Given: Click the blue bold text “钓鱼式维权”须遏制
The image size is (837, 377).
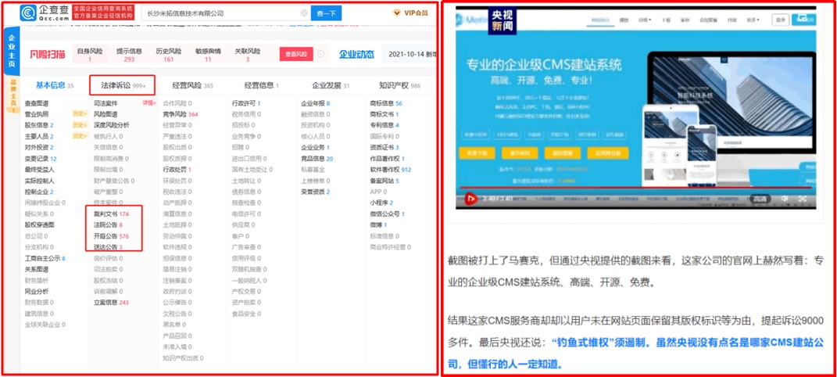Looking at the screenshot, I should pyautogui.click(x=597, y=343).
